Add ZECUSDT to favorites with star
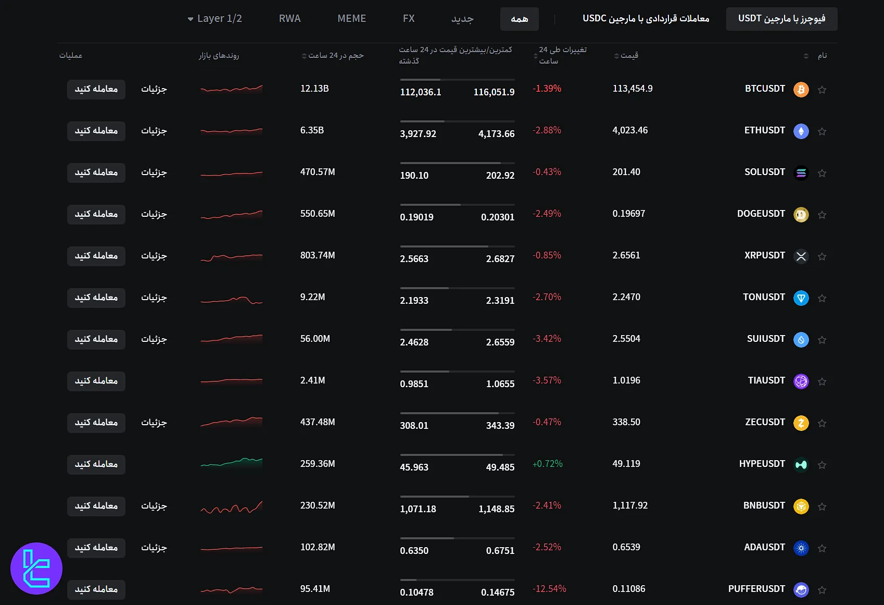Viewport: 884px width, 605px height. click(x=822, y=423)
